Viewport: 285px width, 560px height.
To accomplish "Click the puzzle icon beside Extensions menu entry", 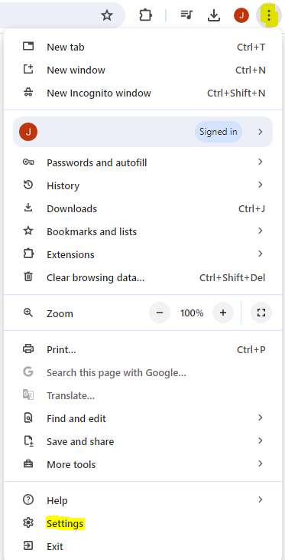I will [28, 254].
